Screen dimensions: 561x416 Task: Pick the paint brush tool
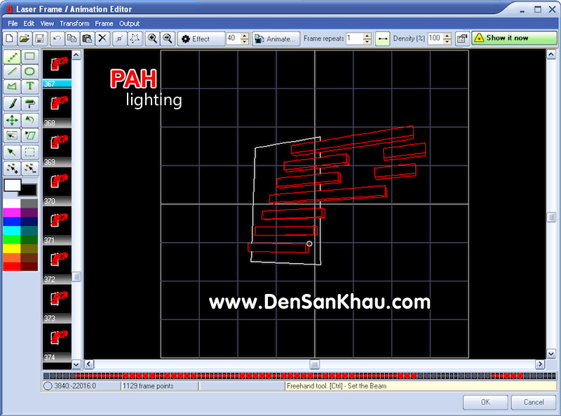(x=12, y=105)
